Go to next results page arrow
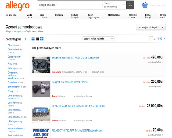The width and height of the screenshot is (172, 138). [x=164, y=39]
